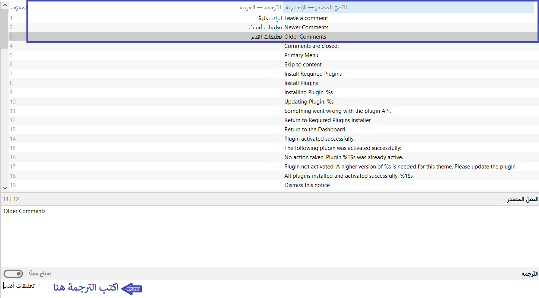This screenshot has width=539, height=298.
Task: Select the "Install Required Plugins" entry
Action: click(x=313, y=74)
